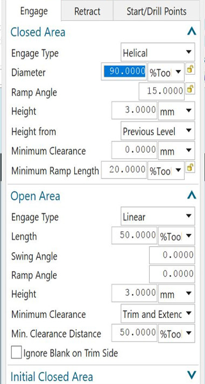Open Minimum Ramp Length %Tool unit dropdown
This screenshot has width=205, height=384.
click(166, 170)
